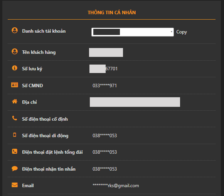Click the redacted Địa chỉ address field
This screenshot has width=224, height=196.
[x=135, y=102]
